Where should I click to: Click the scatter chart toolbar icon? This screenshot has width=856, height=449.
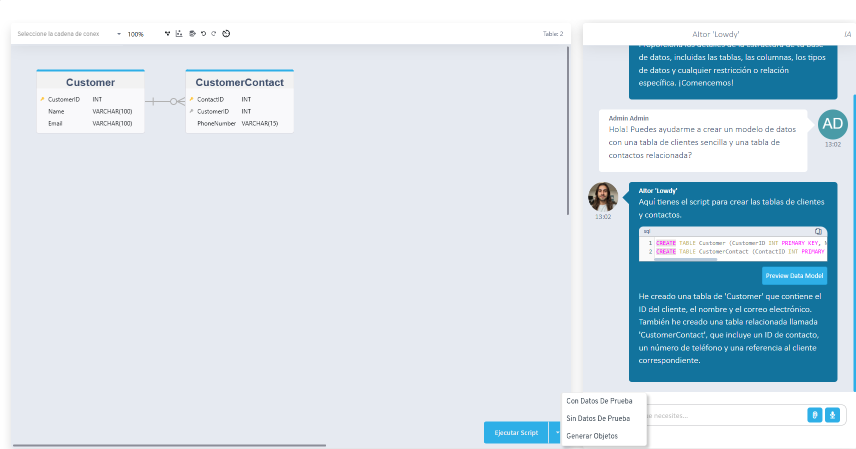pyautogui.click(x=179, y=33)
